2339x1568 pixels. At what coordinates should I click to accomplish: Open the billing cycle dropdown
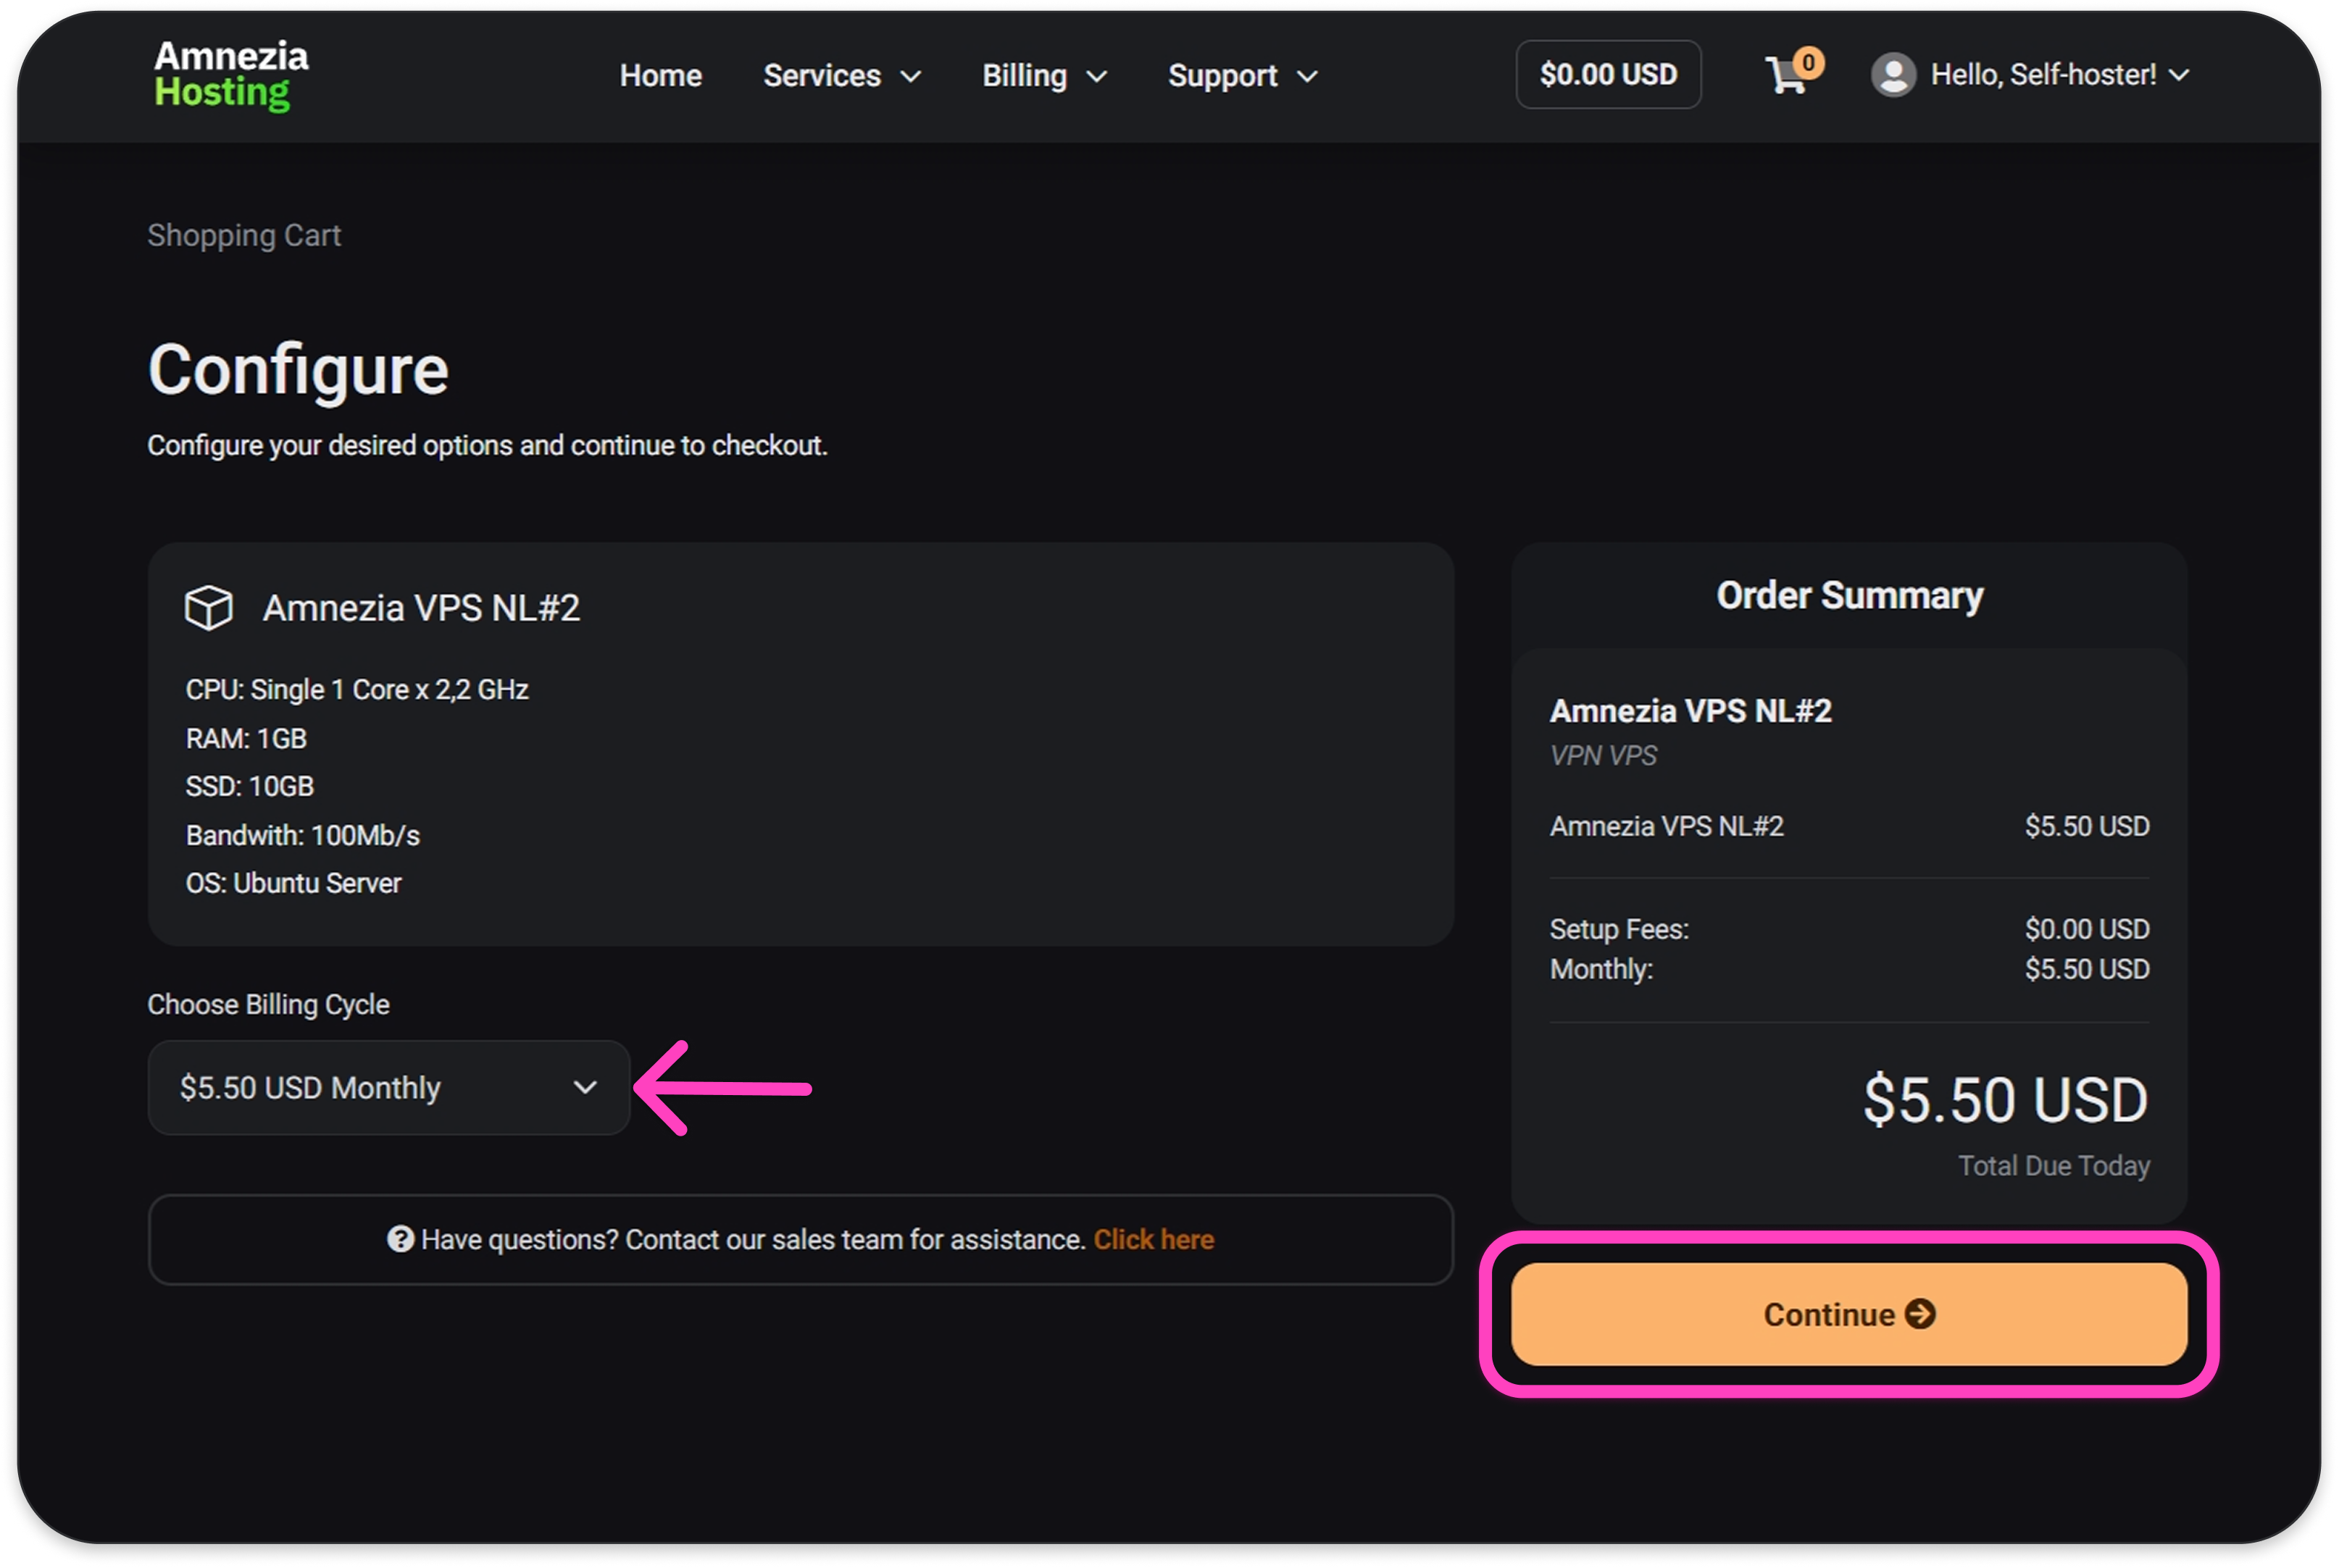tap(388, 1088)
